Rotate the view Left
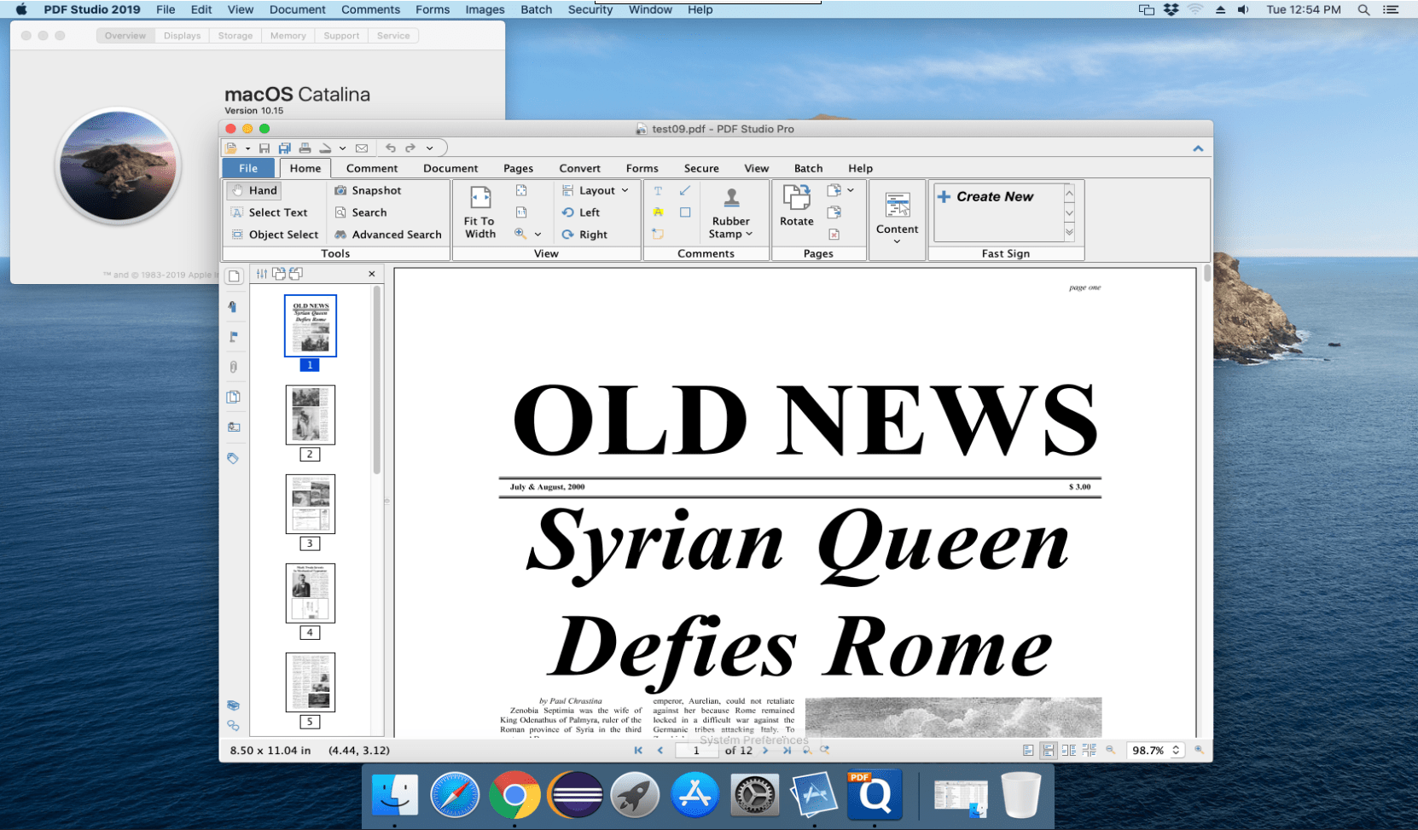Viewport: 1418px width, 830px height. [581, 212]
